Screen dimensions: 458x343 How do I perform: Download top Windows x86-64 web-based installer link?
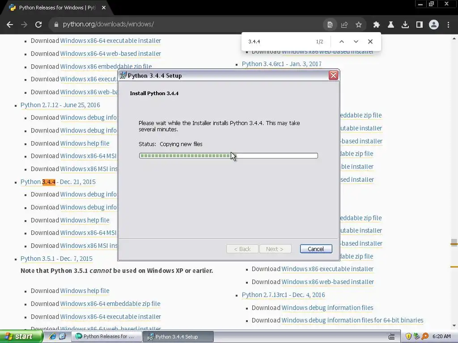pos(110,54)
